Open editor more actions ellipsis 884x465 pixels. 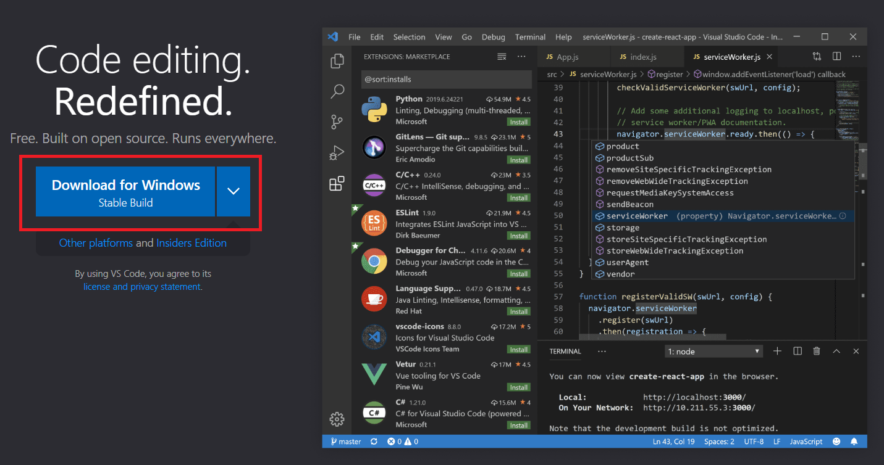tap(855, 56)
